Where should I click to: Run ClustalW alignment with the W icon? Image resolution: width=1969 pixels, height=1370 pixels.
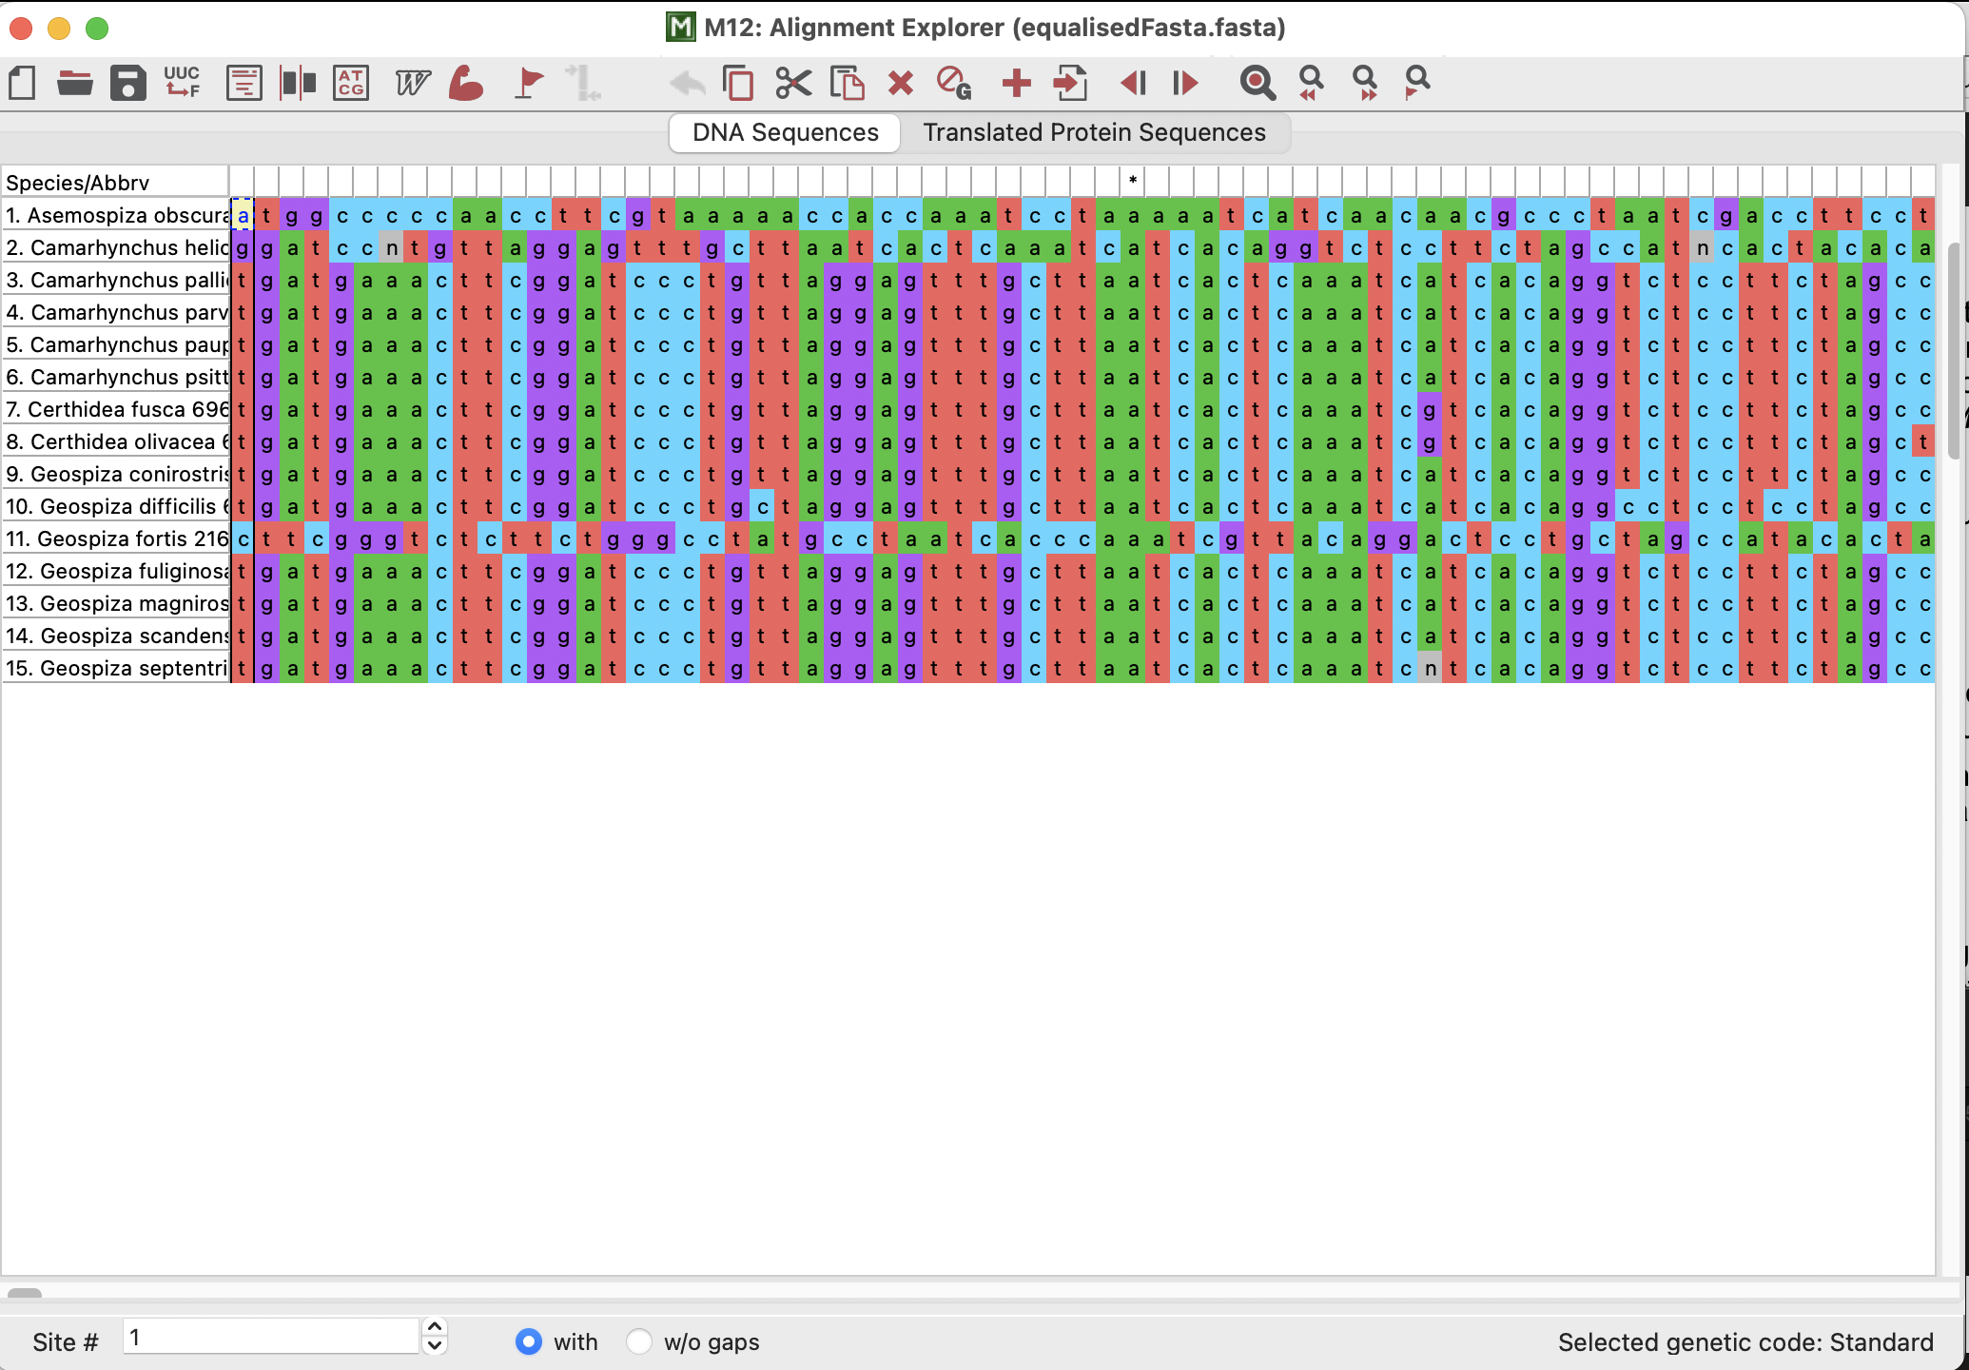pyautogui.click(x=412, y=83)
